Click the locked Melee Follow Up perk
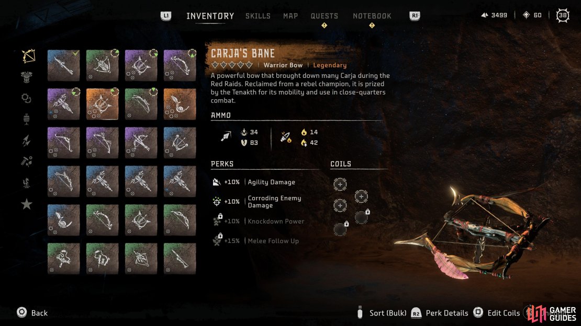The image size is (581, 326). click(255, 240)
